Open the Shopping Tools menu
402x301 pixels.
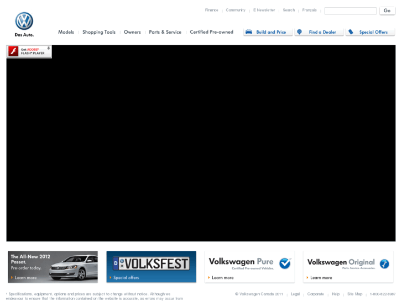coord(99,32)
